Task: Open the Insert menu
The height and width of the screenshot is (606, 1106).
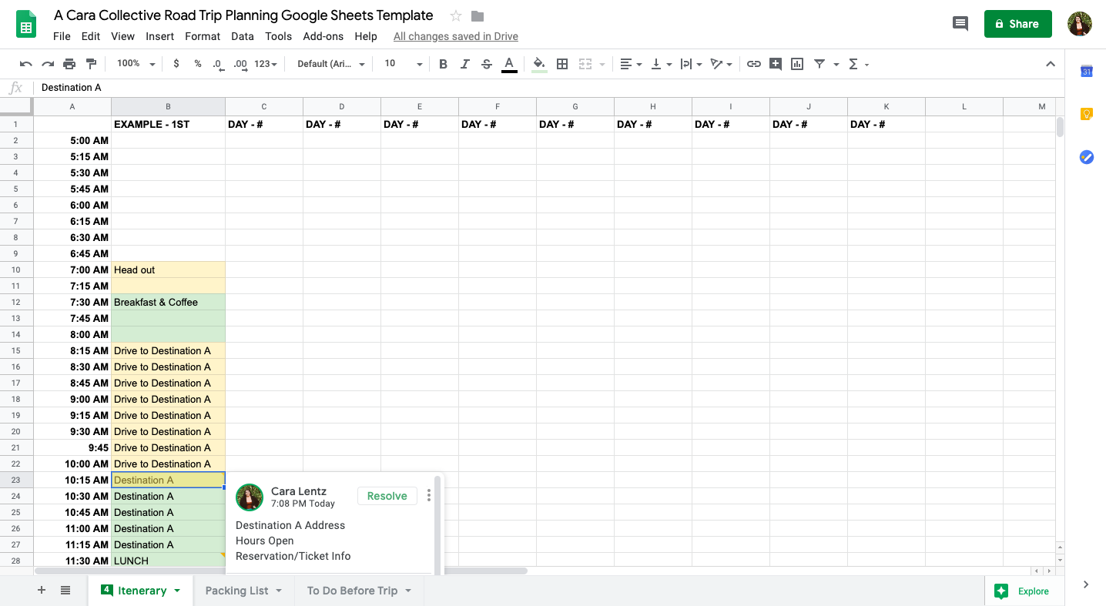Action: (x=159, y=36)
